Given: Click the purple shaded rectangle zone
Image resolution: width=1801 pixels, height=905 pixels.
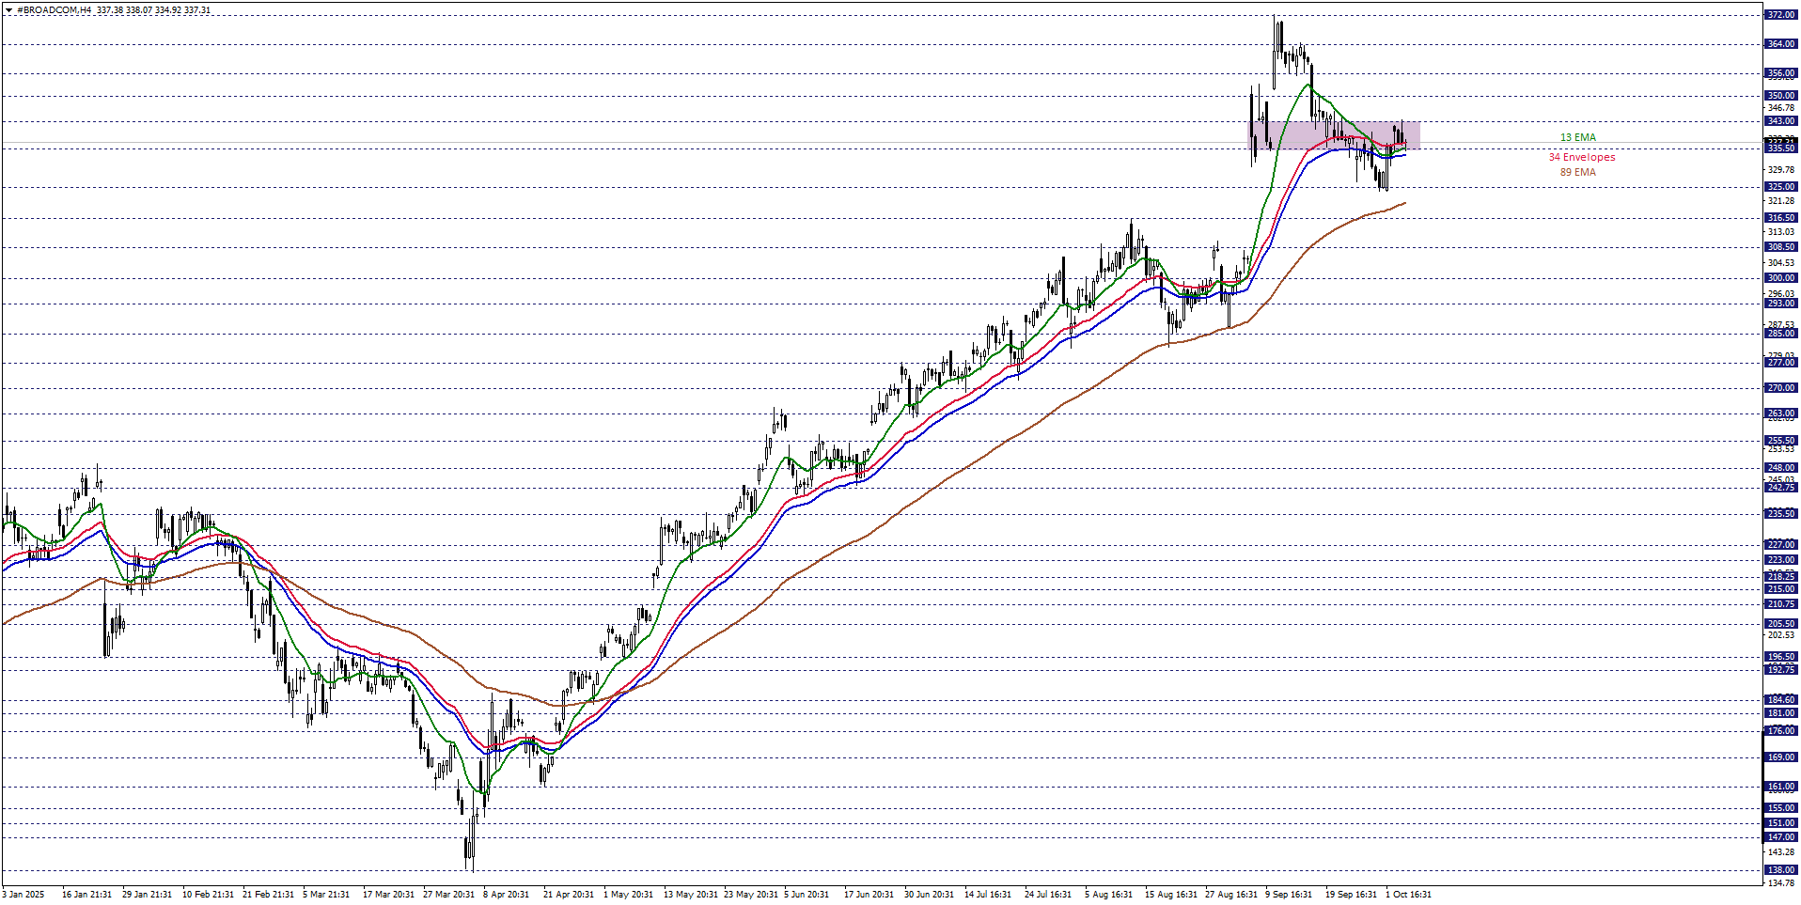Looking at the screenshot, I should pyautogui.click(x=1334, y=135).
